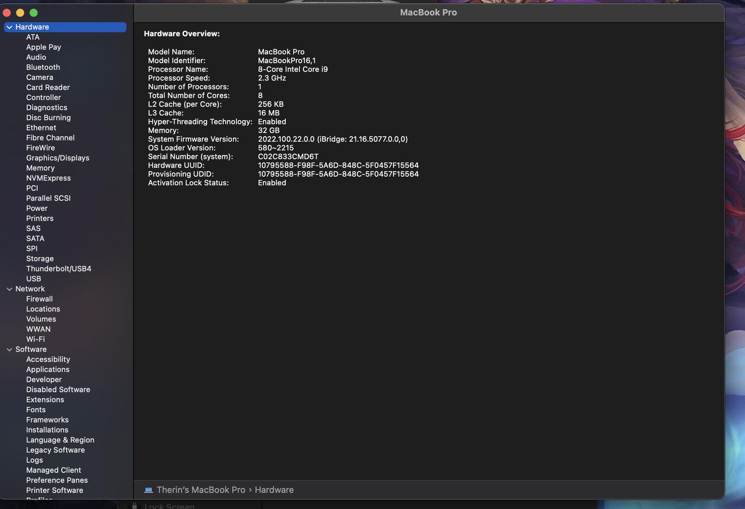Collapse the Software section chevron

click(x=9, y=349)
